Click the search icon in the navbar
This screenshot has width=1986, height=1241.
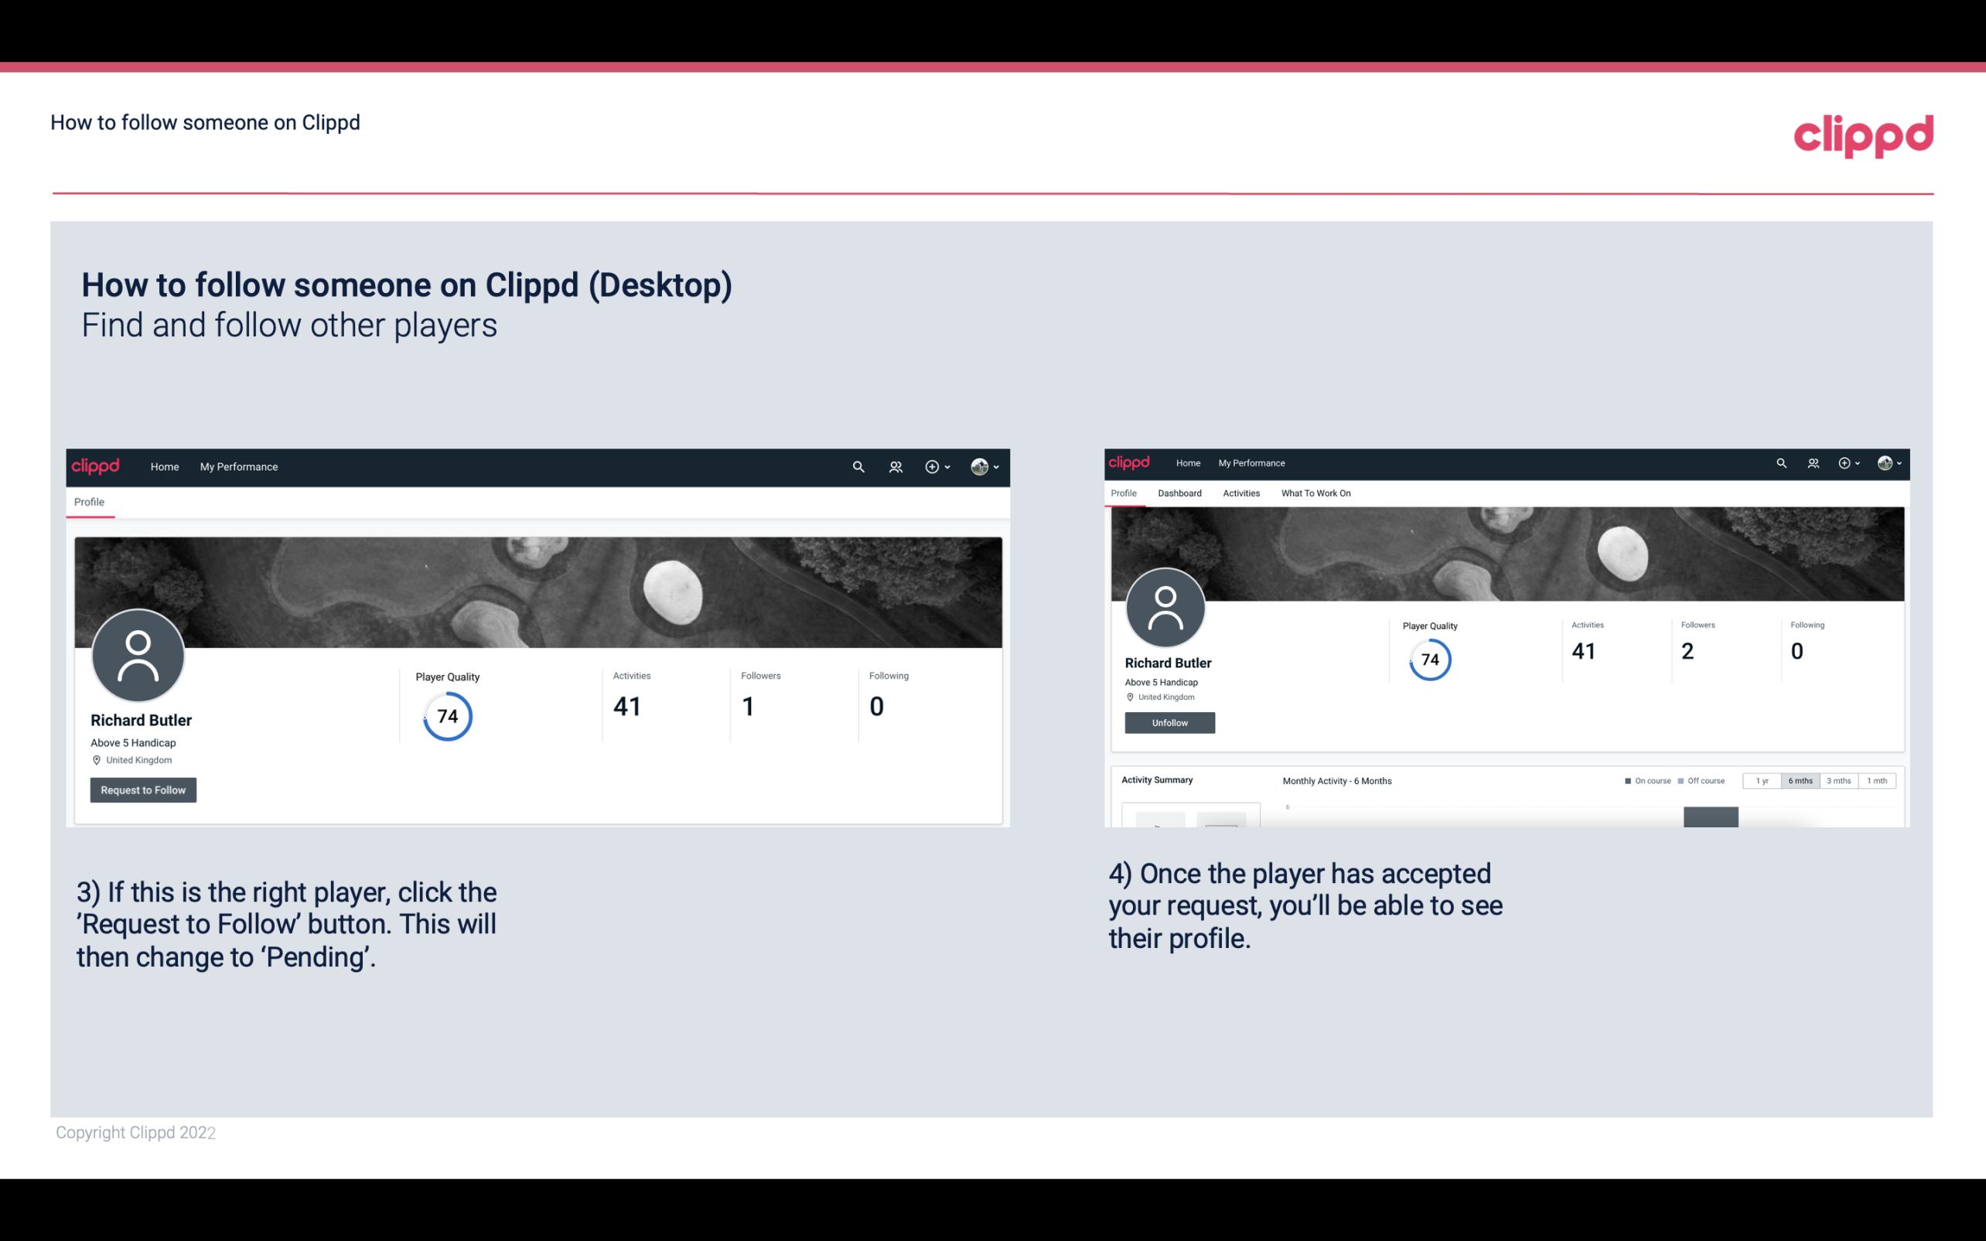pyautogui.click(x=855, y=468)
